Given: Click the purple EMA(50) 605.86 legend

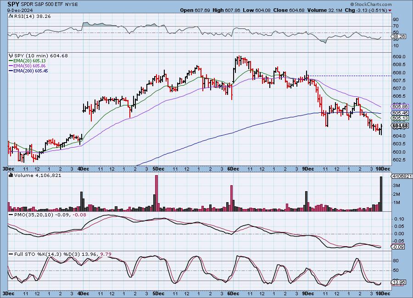Looking at the screenshot, I should coord(27,66).
